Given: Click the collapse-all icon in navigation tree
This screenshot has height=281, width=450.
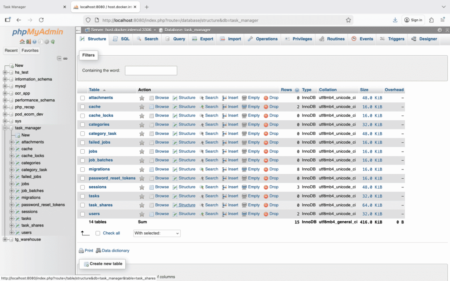Looking at the screenshot, I should point(59,58).
